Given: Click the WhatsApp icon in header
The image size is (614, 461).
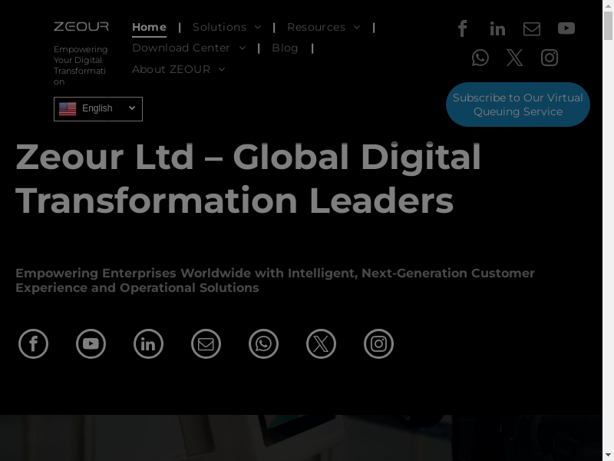Looking at the screenshot, I should (480, 58).
